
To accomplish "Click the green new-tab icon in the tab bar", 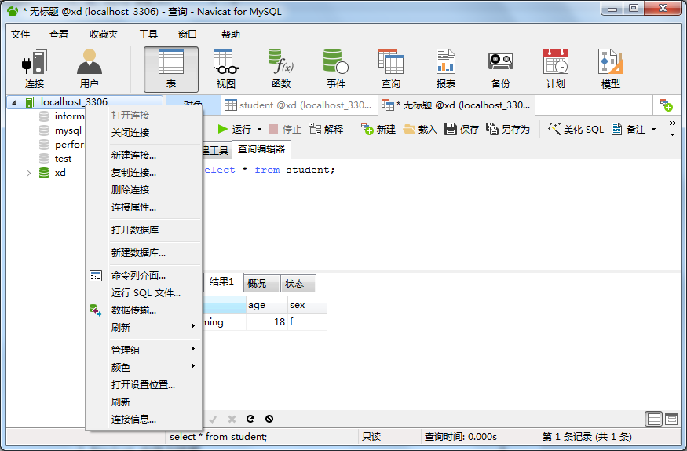I will [x=667, y=105].
